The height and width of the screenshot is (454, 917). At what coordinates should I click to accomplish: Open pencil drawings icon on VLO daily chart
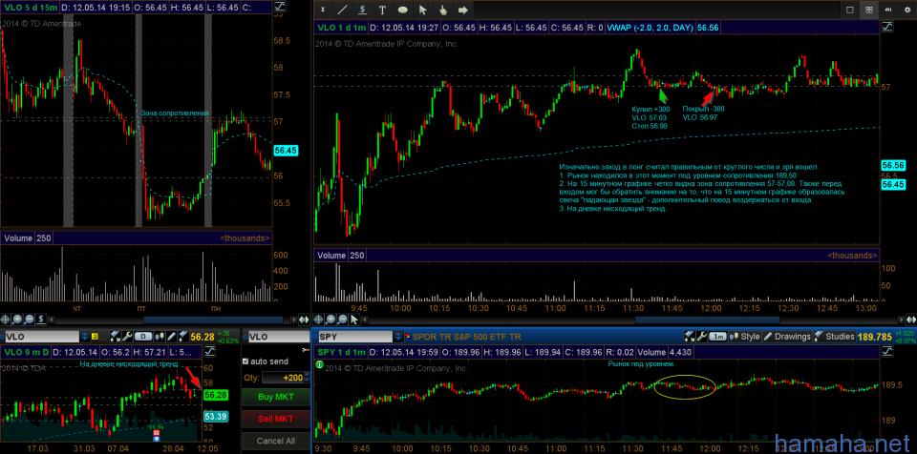pyautogui.click(x=171, y=337)
